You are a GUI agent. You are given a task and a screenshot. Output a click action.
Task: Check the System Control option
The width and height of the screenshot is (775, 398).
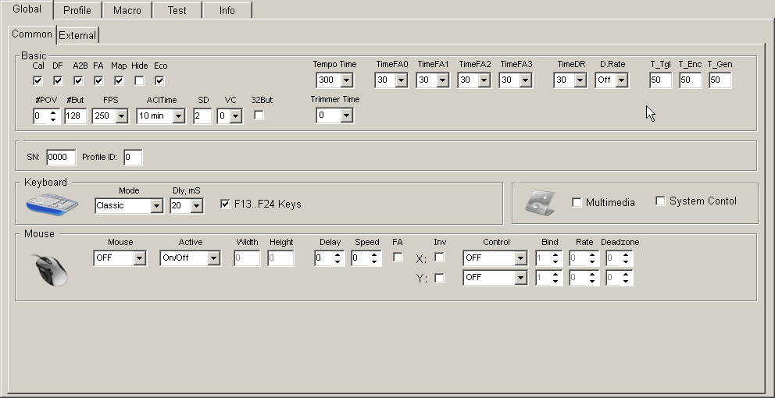coord(660,201)
